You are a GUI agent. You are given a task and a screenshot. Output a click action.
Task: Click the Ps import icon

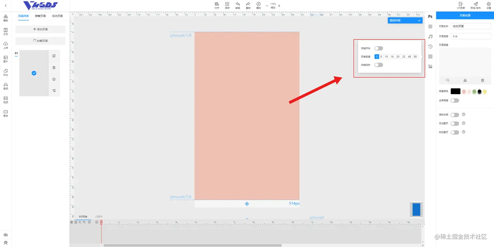430,17
